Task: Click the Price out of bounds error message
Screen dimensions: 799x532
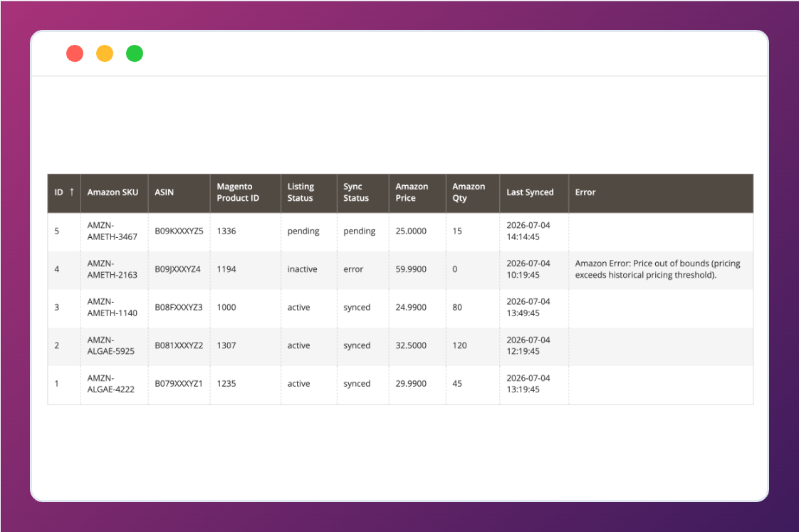Action: pos(658,269)
